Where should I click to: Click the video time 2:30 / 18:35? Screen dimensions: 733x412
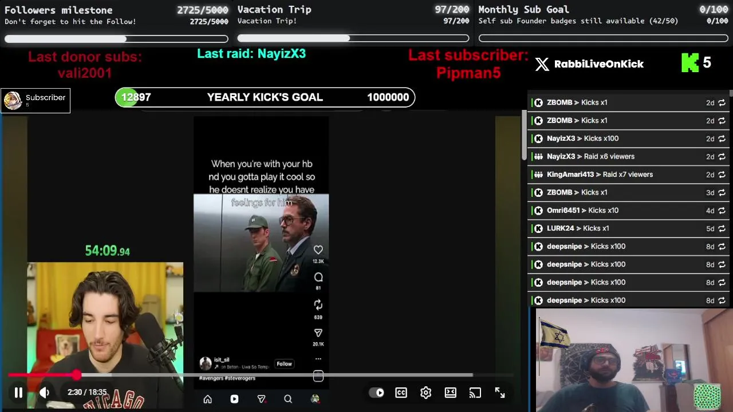click(x=87, y=393)
